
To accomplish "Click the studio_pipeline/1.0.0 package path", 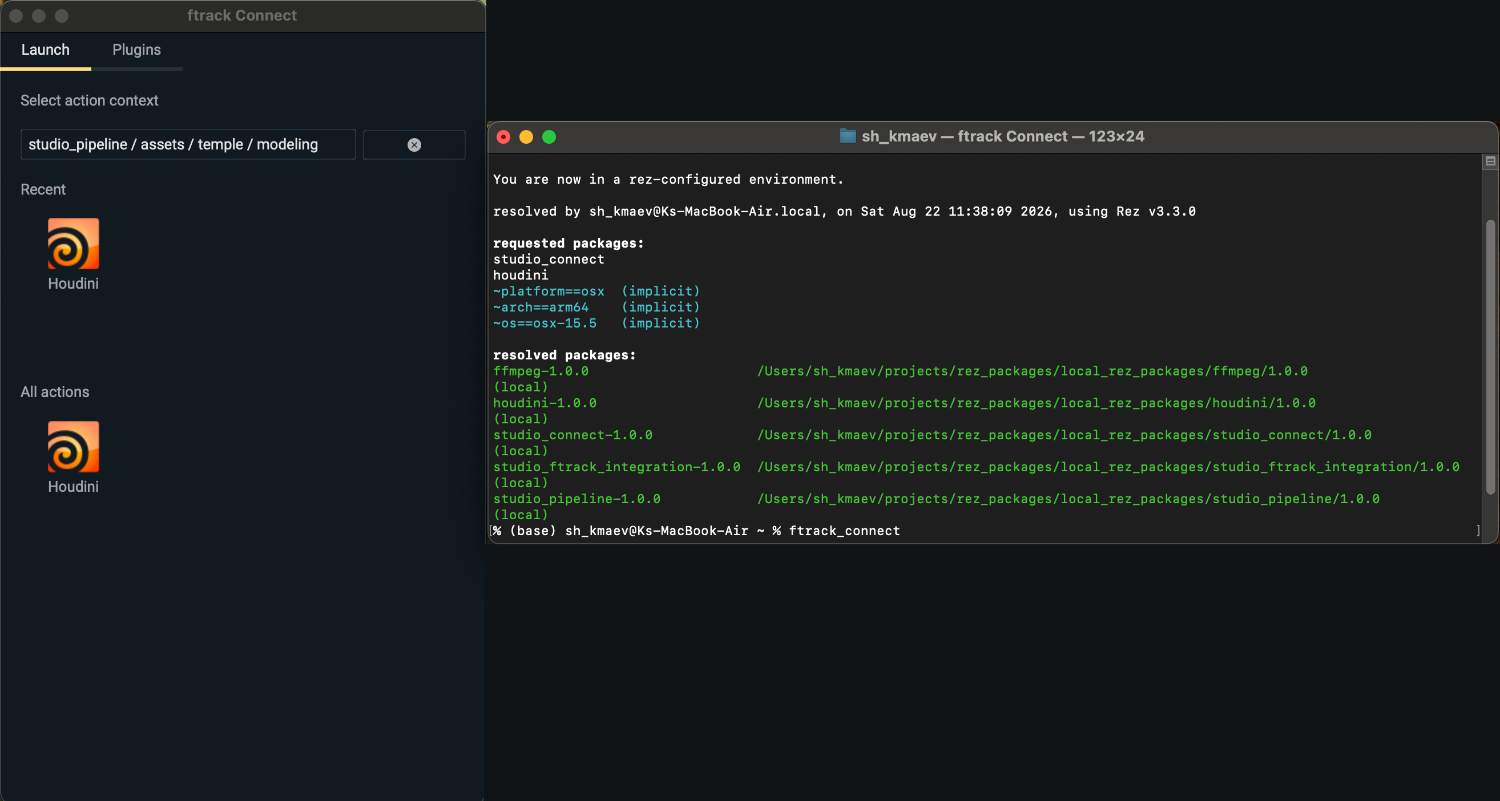I will [x=1068, y=499].
